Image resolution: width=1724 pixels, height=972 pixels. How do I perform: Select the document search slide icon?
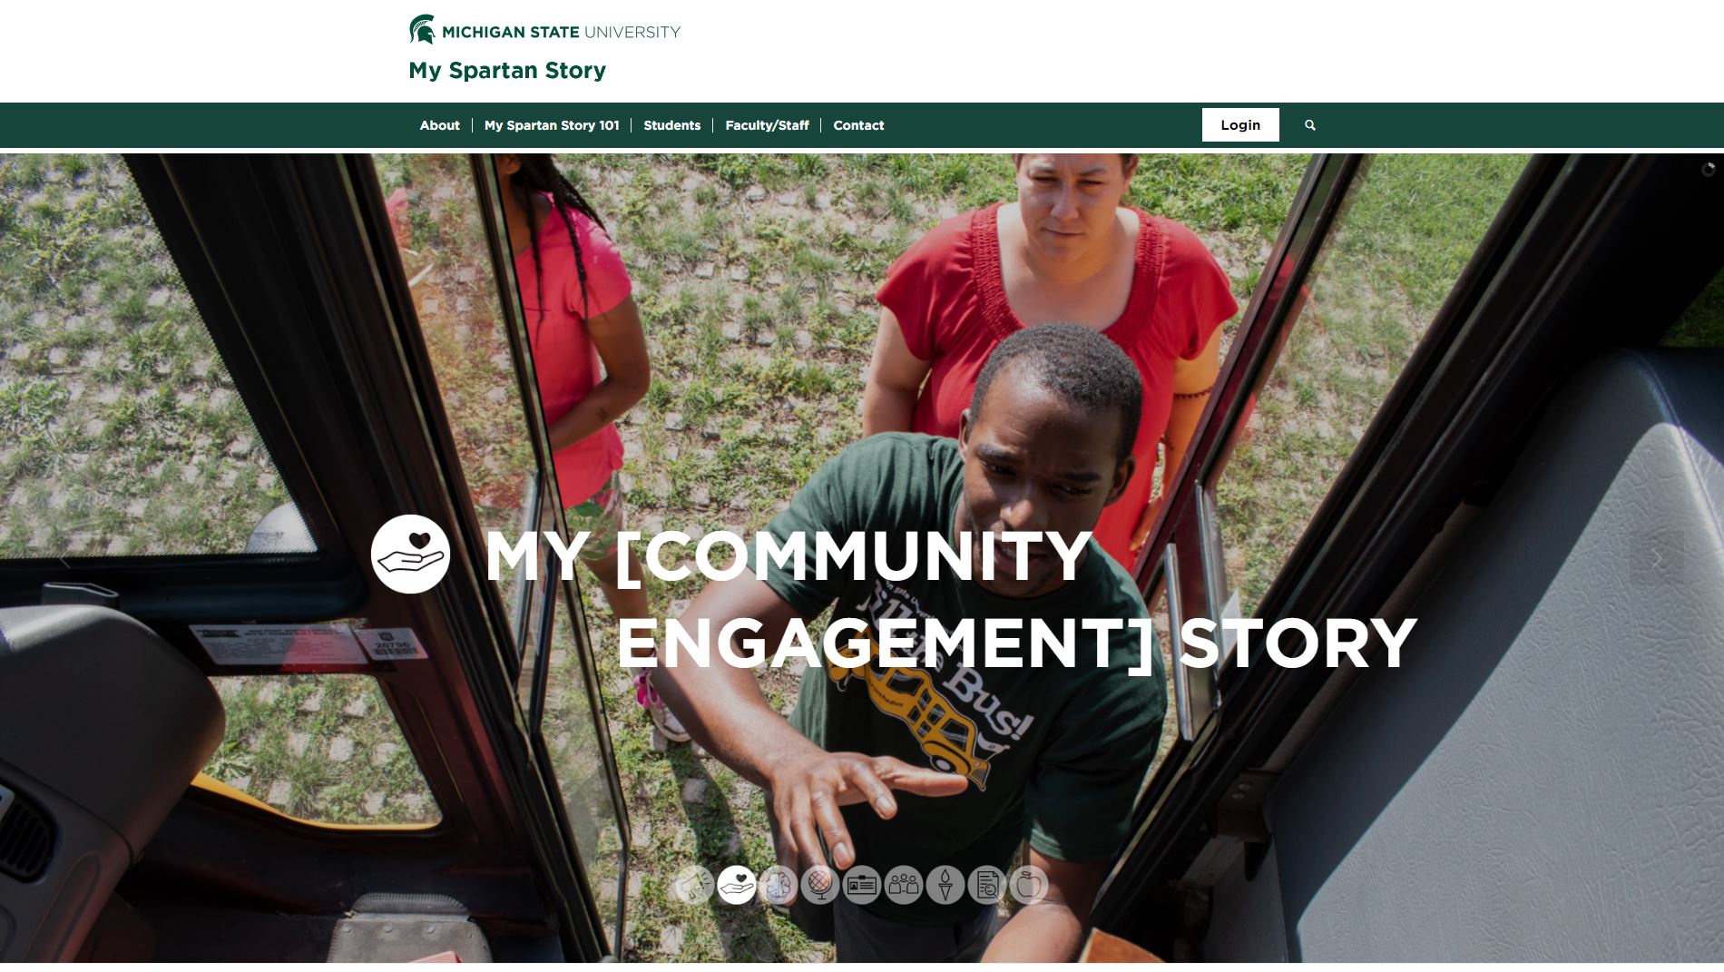pyautogui.click(x=986, y=885)
